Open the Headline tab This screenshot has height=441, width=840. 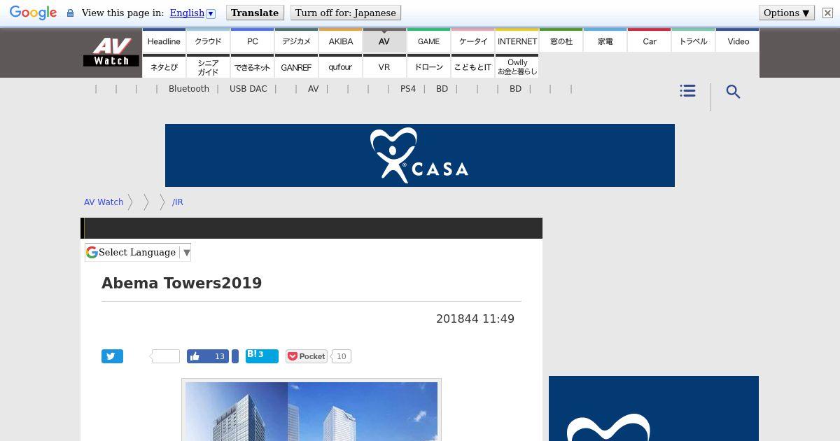[x=164, y=41]
